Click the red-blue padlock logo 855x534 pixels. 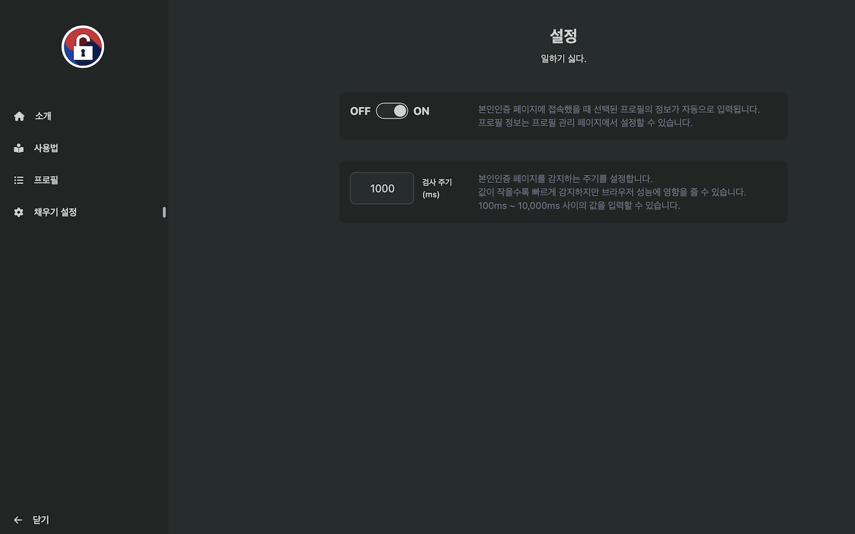pos(83,47)
